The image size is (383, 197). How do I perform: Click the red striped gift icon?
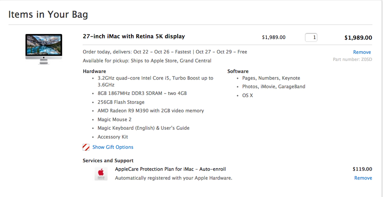click(86, 147)
